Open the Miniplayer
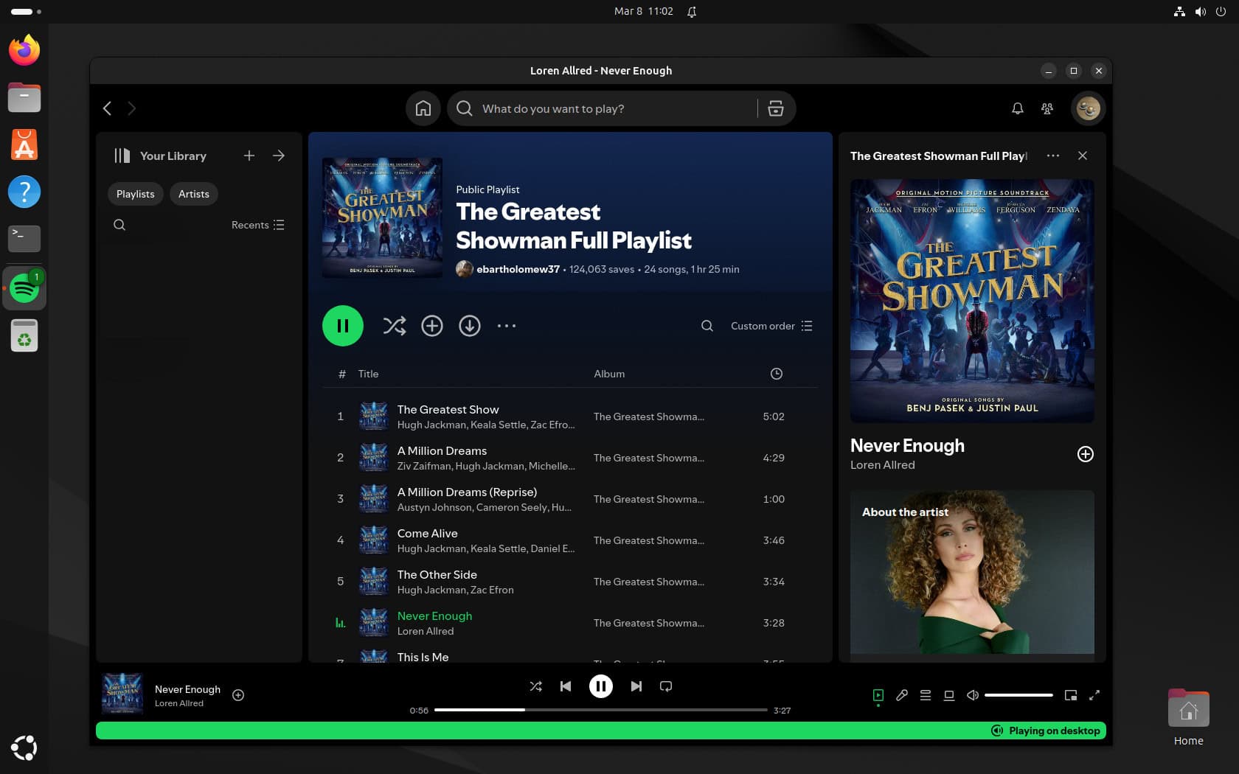The height and width of the screenshot is (774, 1239). [x=1071, y=695]
